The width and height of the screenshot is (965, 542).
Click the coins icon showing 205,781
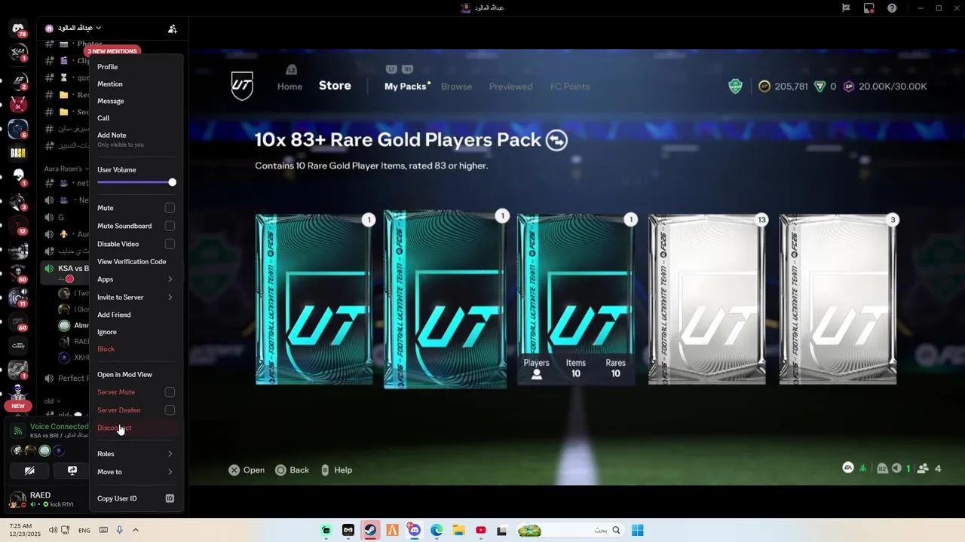[764, 87]
